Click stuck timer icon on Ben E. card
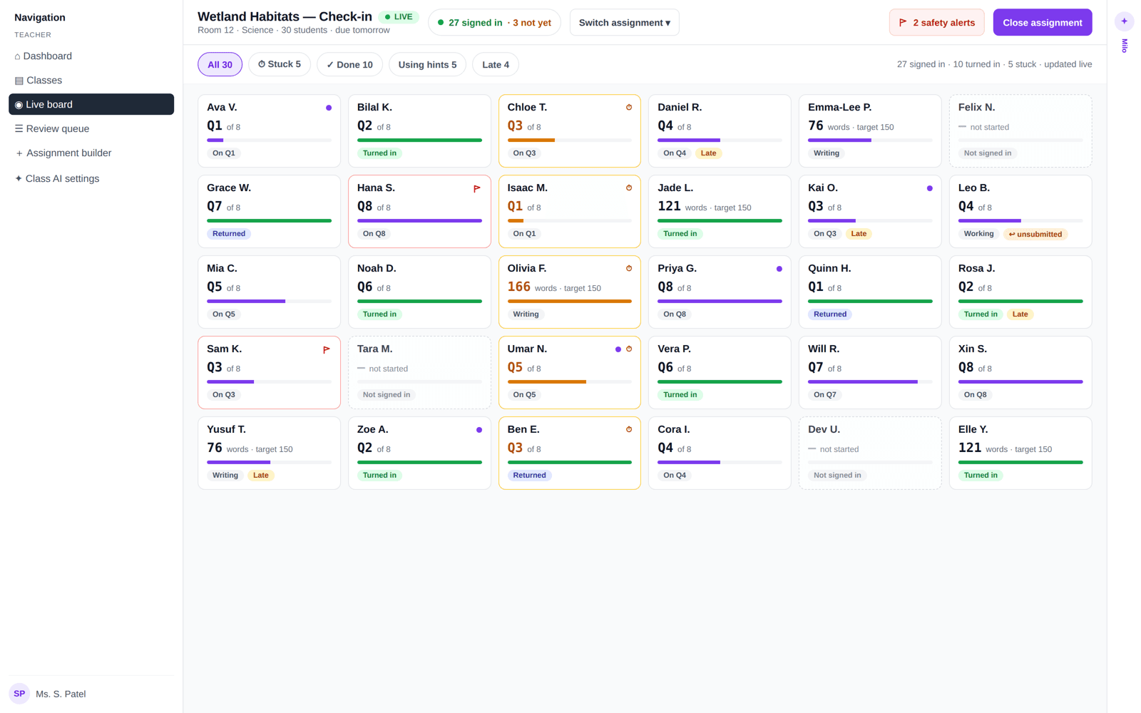1141x713 pixels. pos(629,430)
